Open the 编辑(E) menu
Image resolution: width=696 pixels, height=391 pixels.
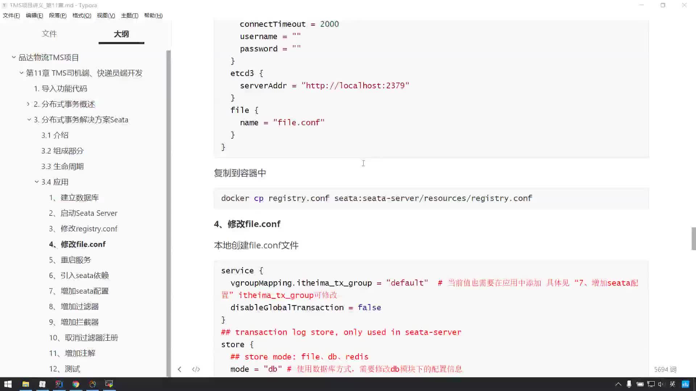point(34,16)
